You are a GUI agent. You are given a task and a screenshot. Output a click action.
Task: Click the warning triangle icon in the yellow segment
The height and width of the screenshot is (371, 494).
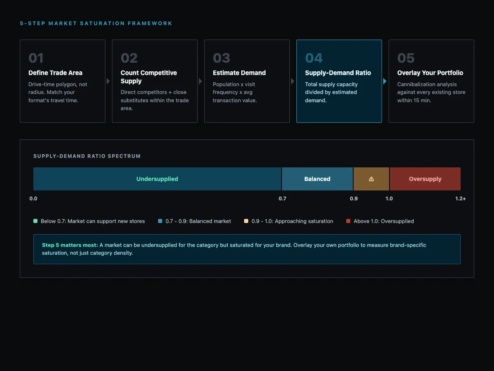pos(371,178)
